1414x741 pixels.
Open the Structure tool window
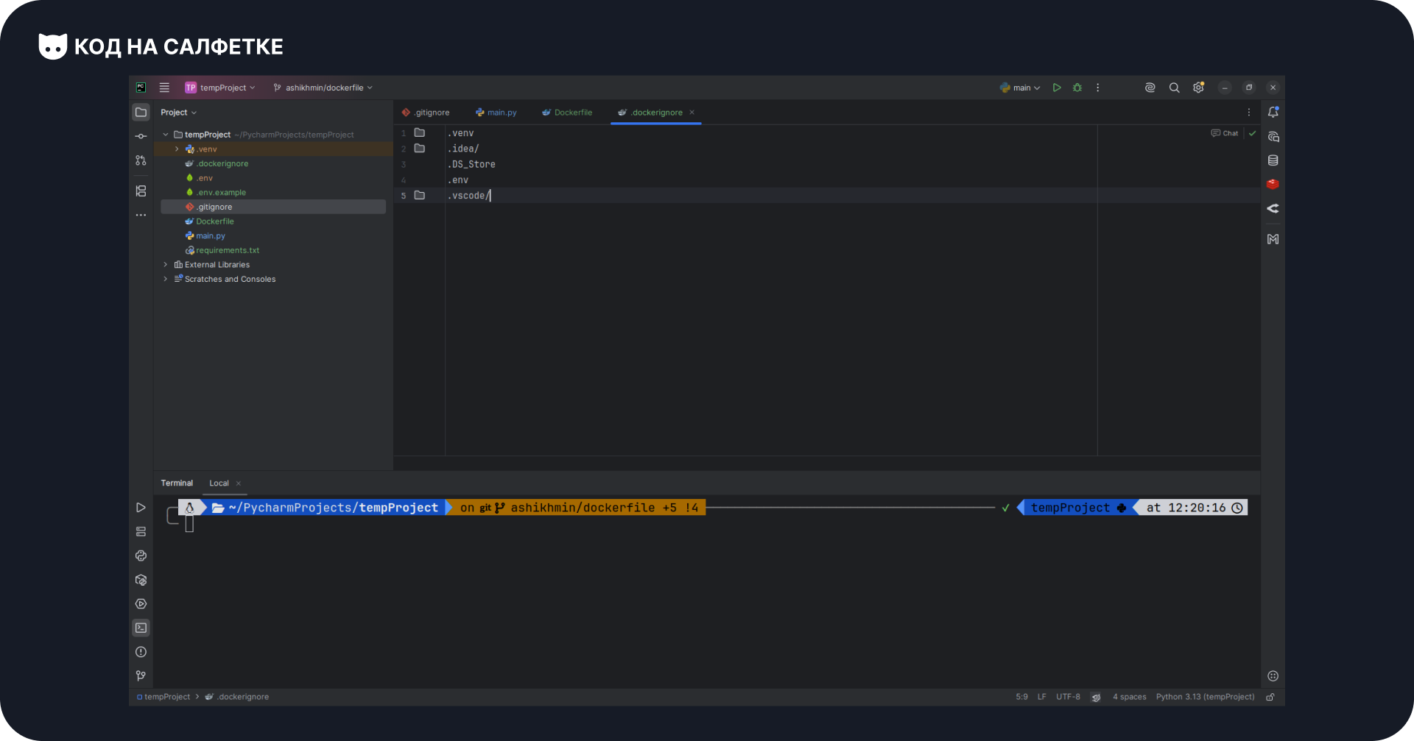click(x=141, y=191)
